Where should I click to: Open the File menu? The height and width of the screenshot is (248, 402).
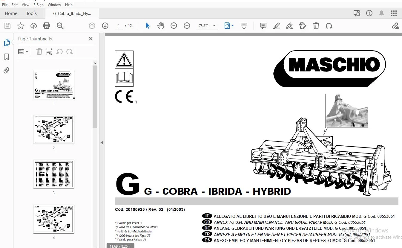5,5
